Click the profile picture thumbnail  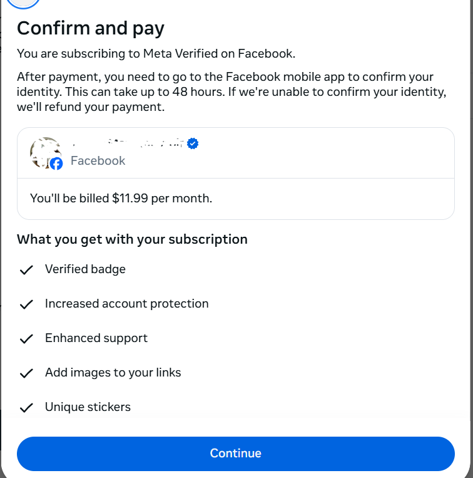(46, 152)
